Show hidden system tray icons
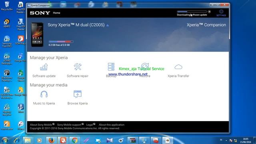This screenshot has width=256, height=144. (x=226, y=140)
